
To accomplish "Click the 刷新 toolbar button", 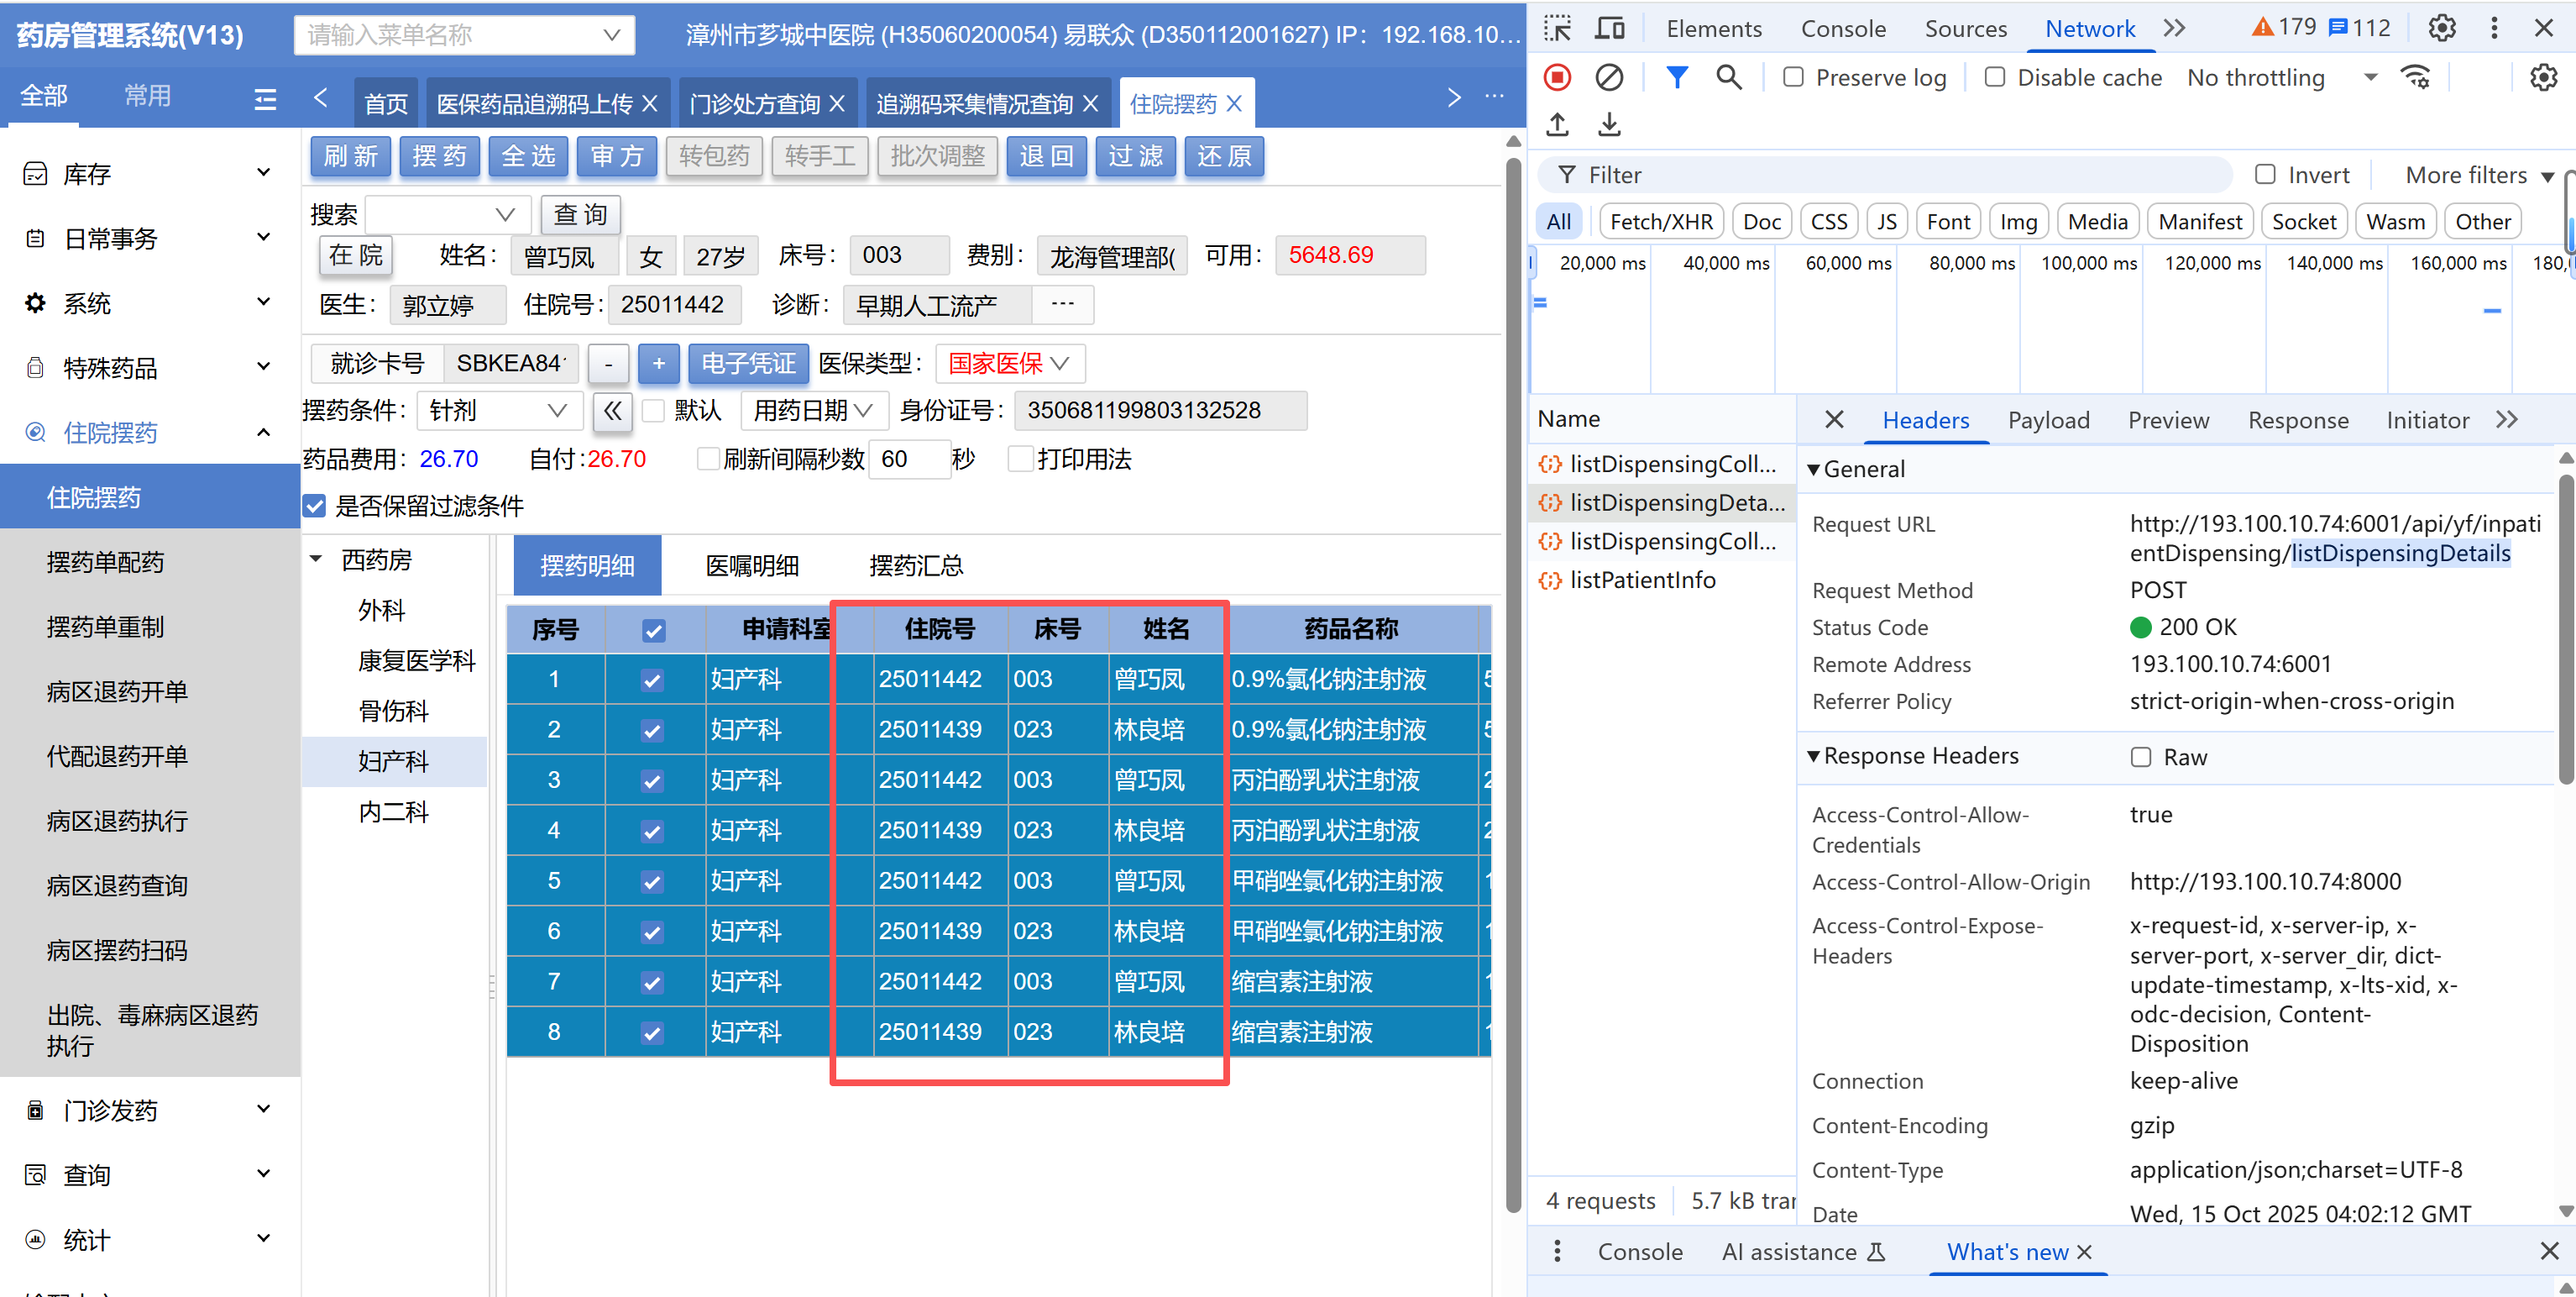I will pyautogui.click(x=350, y=156).
